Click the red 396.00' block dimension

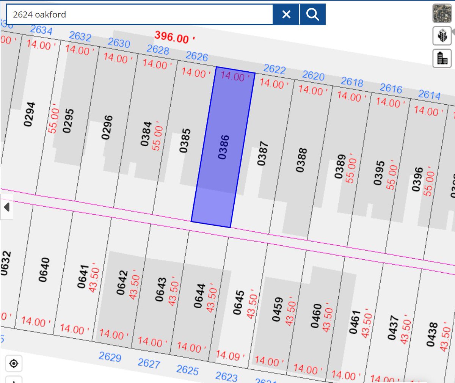coord(175,38)
